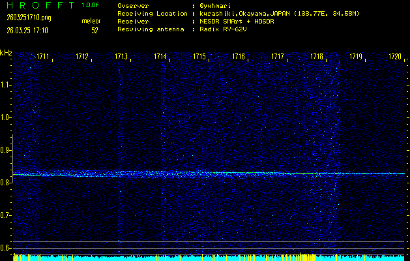Click the Receiver field label
Screen dimensions: 410x261
[x=133, y=22]
